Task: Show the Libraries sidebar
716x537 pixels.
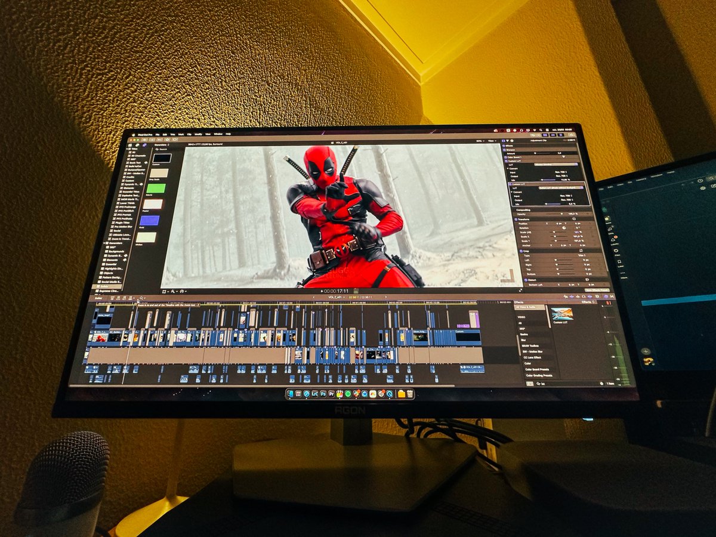Action: [129, 145]
